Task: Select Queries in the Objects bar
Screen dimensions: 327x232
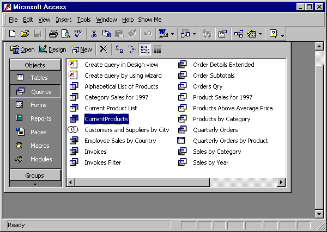Action: coord(35,91)
